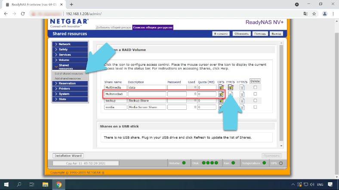The width and height of the screenshot is (339, 190).
Task: Expand the Reservation menu section
Action: 70,83
